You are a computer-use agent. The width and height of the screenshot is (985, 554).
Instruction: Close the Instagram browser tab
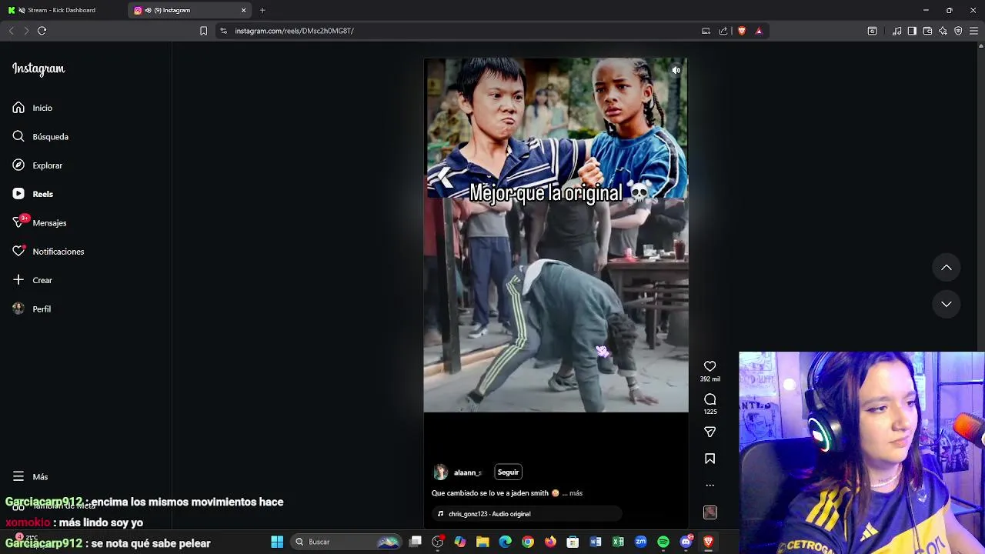(x=244, y=10)
